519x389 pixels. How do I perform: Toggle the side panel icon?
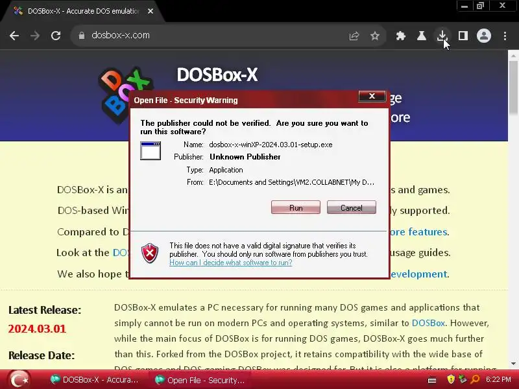[x=463, y=36]
